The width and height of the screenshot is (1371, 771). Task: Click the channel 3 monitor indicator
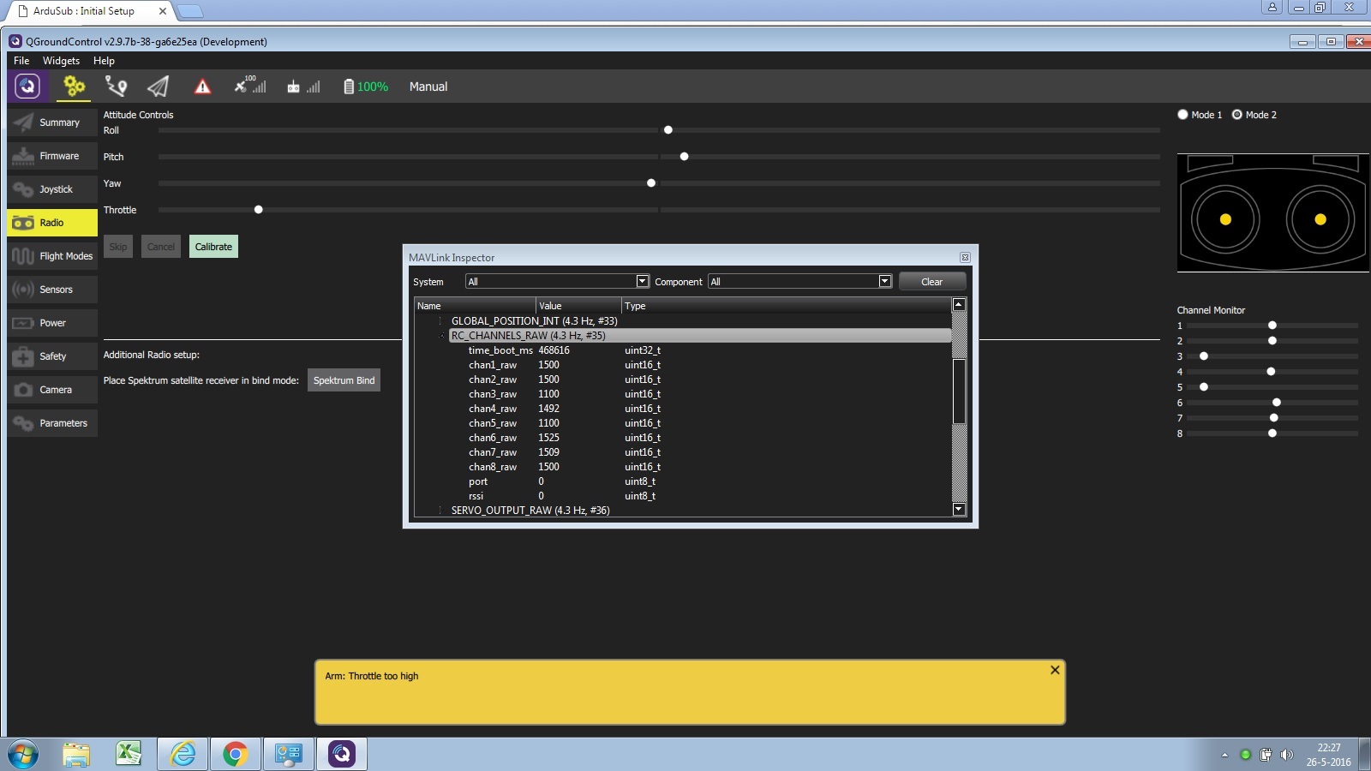tap(1204, 356)
